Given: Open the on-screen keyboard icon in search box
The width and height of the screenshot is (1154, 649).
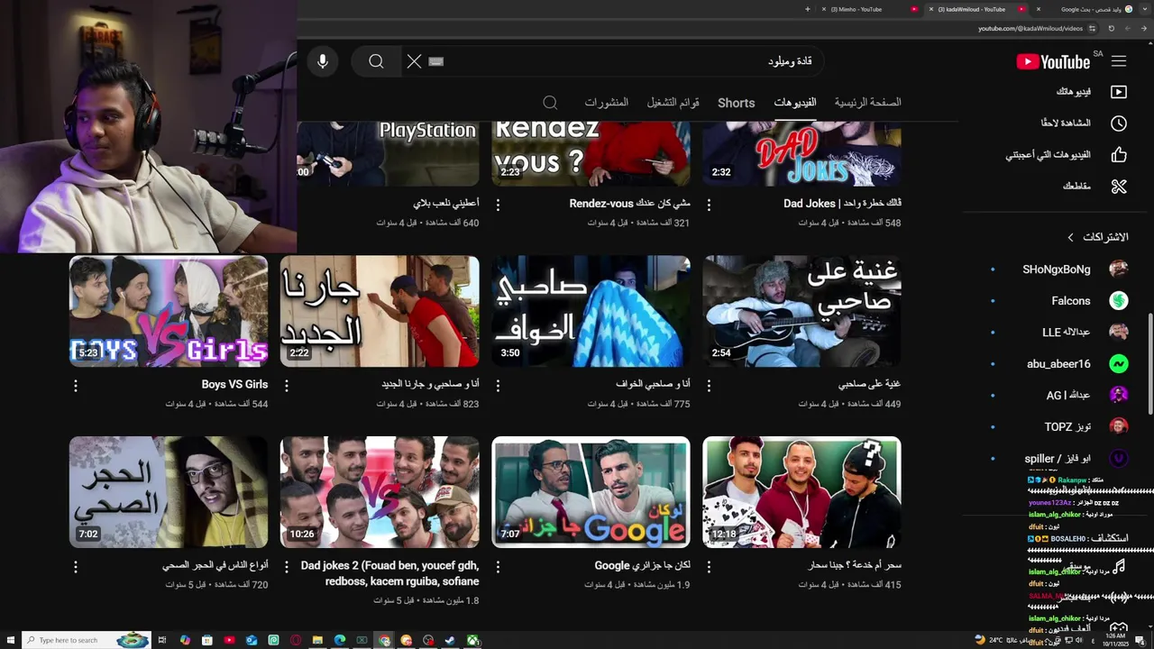Looking at the screenshot, I should point(436,61).
